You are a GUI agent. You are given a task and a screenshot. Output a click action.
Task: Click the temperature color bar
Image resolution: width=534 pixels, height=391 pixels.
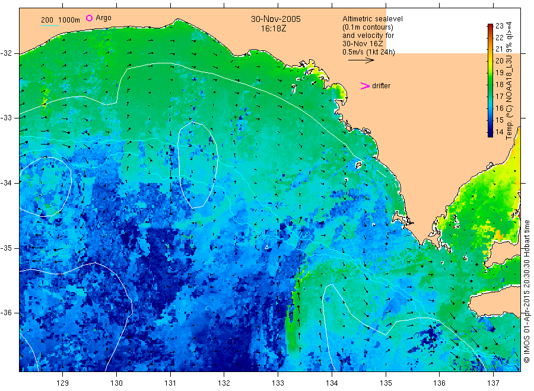tap(490, 80)
